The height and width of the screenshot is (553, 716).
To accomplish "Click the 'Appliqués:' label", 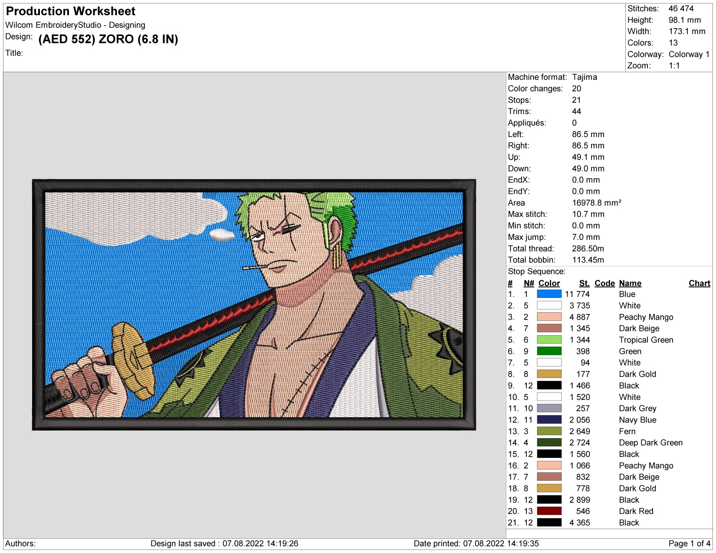I will [x=527, y=123].
